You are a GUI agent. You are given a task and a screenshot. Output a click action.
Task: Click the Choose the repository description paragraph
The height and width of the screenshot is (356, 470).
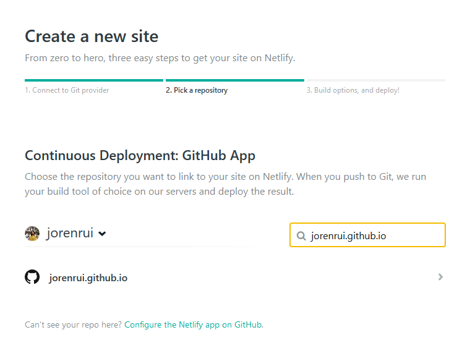pyautogui.click(x=225, y=184)
